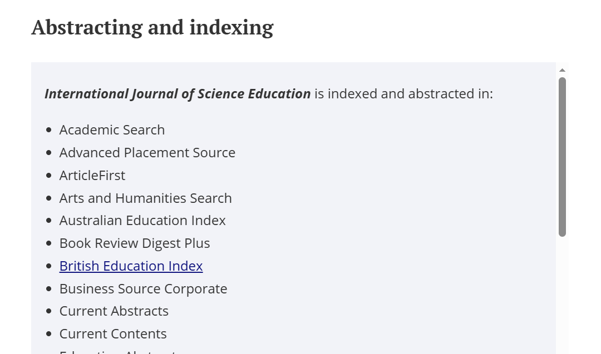Screen dimensions: 601x354
Task: Click Book Review Digest Plus item
Action: [135, 243]
